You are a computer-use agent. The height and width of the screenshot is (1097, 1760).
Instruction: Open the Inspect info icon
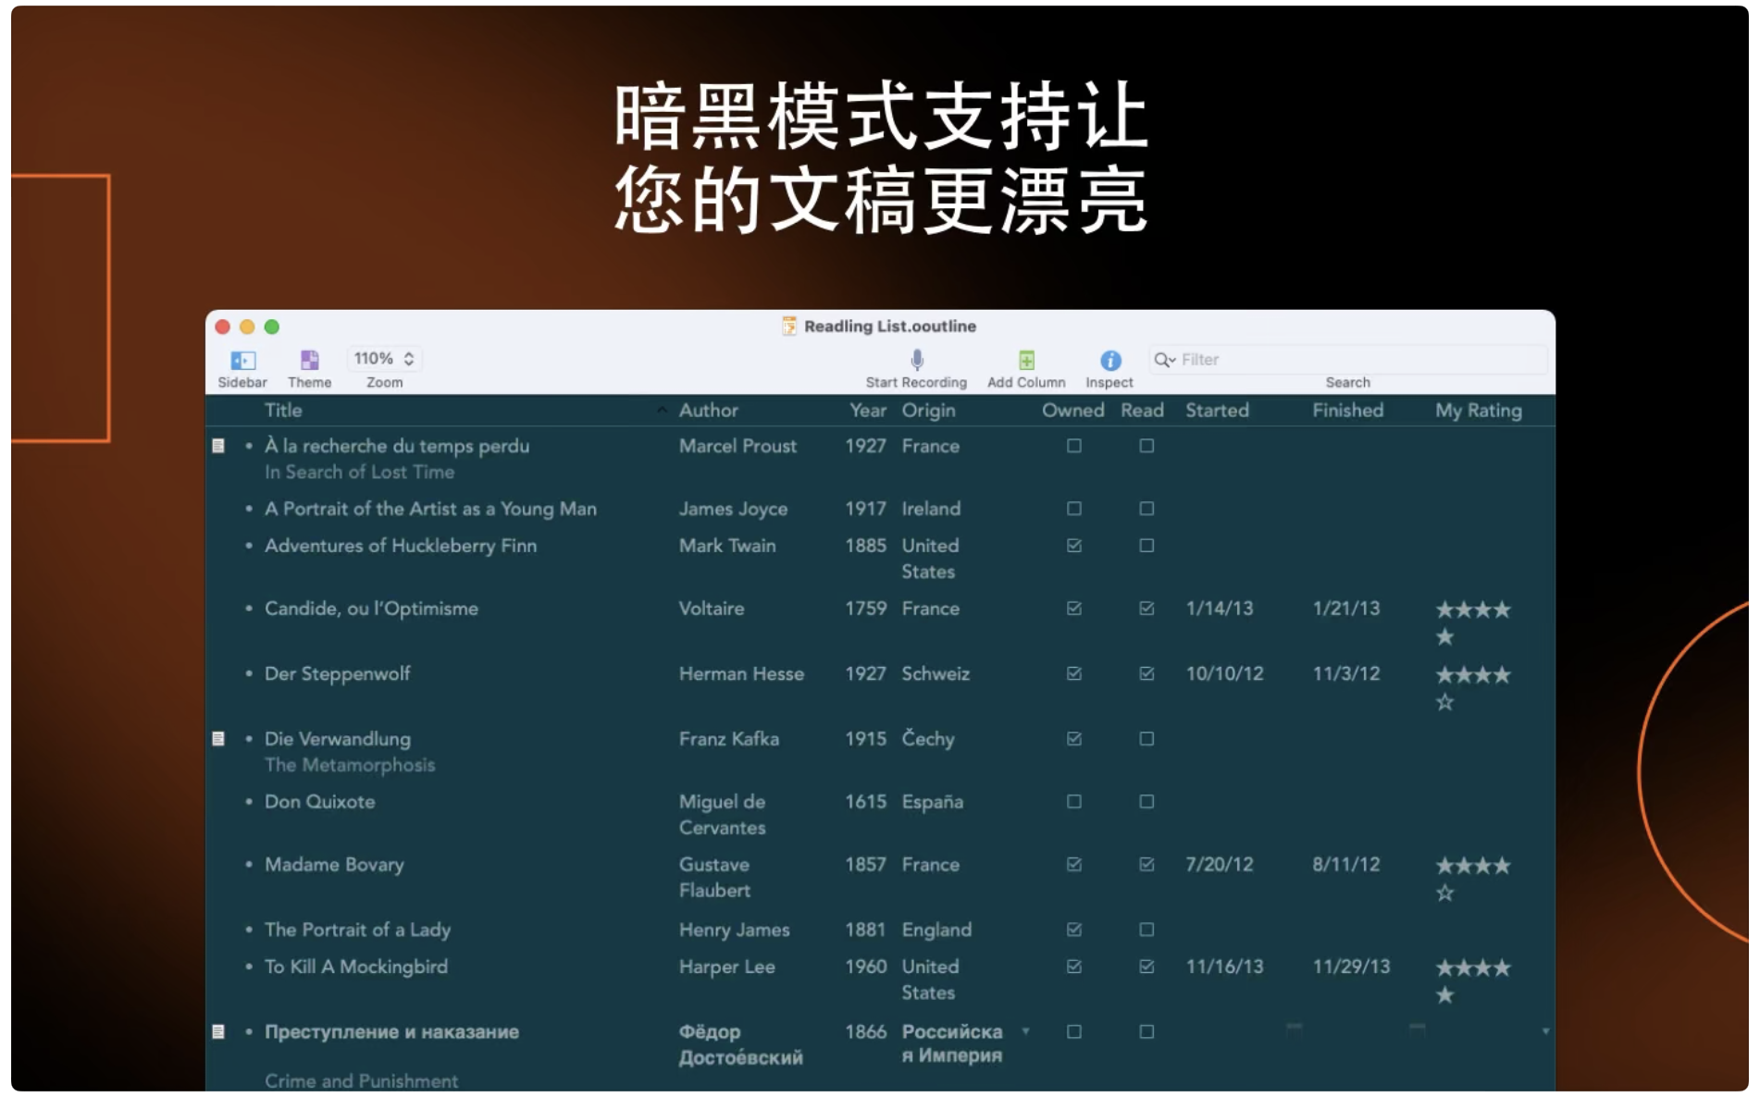click(x=1109, y=360)
